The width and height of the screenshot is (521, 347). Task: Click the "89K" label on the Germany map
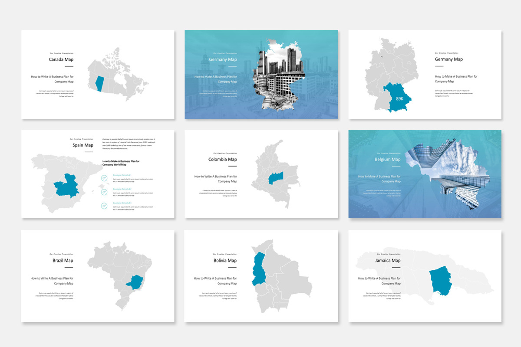(399, 99)
